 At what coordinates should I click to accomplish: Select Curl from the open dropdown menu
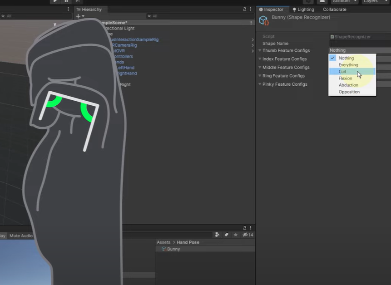(x=342, y=71)
